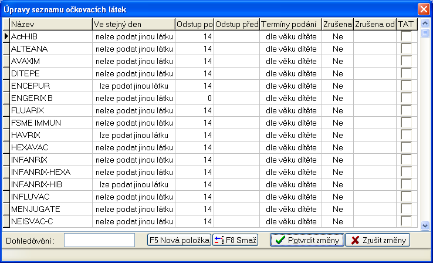433x263 pixels.
Task: Click the Dohledávání search input field
Action: (99, 240)
